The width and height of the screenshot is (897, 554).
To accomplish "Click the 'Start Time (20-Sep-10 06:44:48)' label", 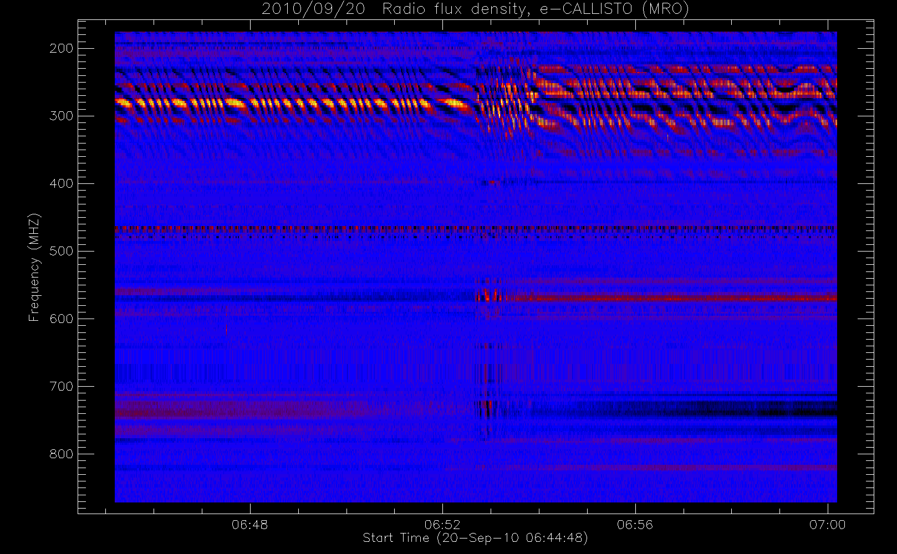I will click(475, 538).
